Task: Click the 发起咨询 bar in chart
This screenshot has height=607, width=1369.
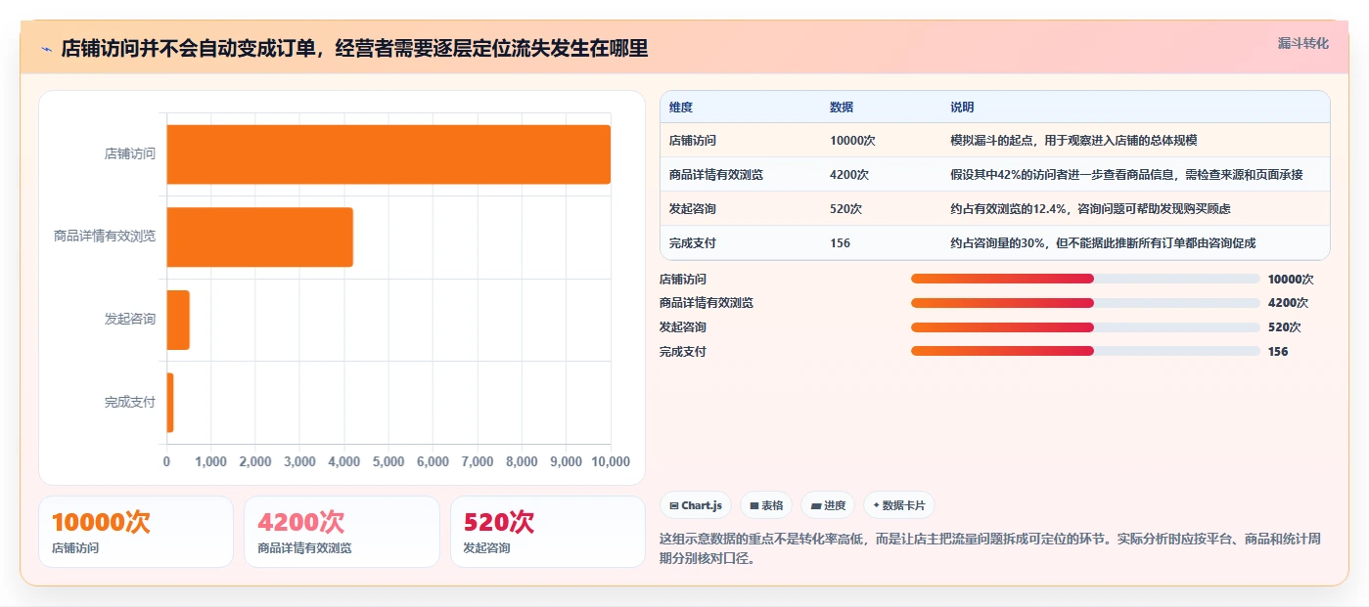Action: tap(178, 320)
